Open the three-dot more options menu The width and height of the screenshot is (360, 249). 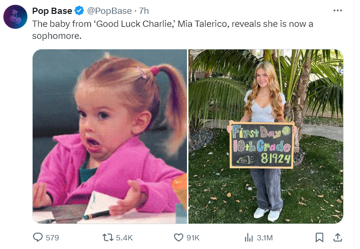[x=337, y=10]
